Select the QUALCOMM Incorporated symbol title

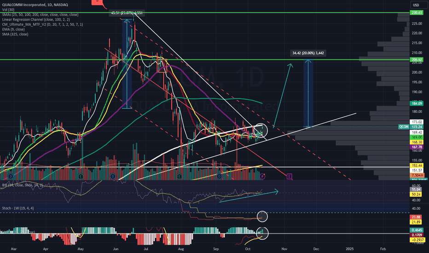(x=35, y=5)
